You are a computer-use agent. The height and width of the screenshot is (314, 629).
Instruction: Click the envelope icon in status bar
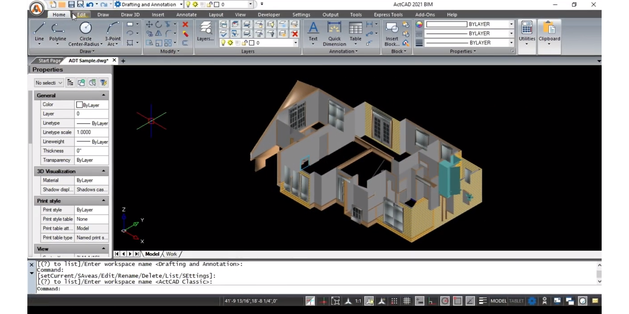(595, 301)
